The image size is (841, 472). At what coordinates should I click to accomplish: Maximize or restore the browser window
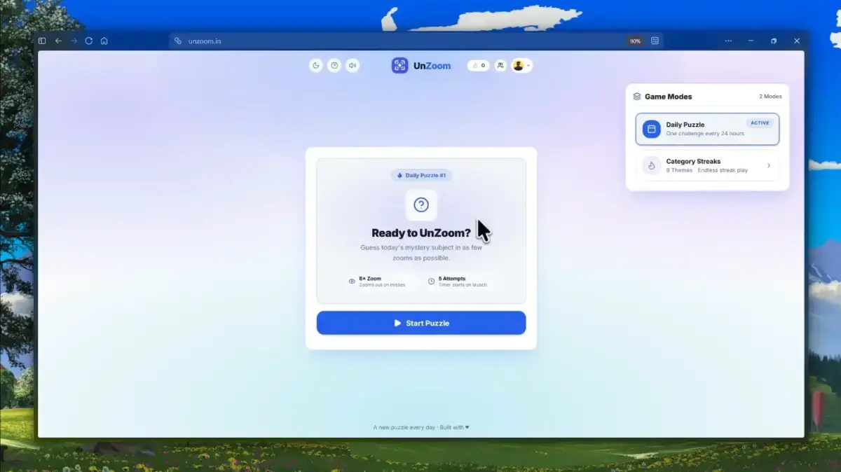click(774, 41)
